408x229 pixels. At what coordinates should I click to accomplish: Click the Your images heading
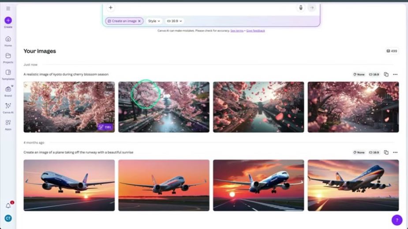pos(40,51)
